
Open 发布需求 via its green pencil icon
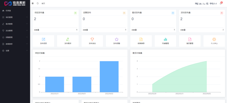[68, 39]
